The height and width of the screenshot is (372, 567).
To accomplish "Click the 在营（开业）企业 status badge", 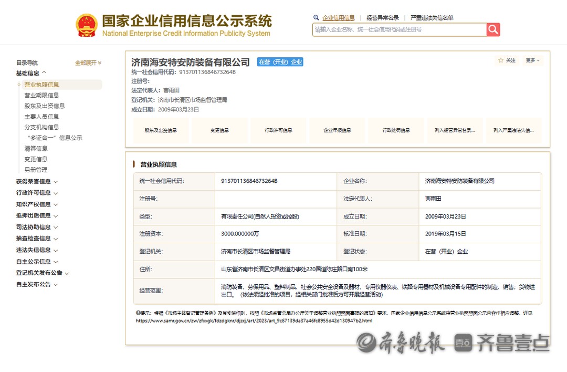I will click(x=280, y=62).
